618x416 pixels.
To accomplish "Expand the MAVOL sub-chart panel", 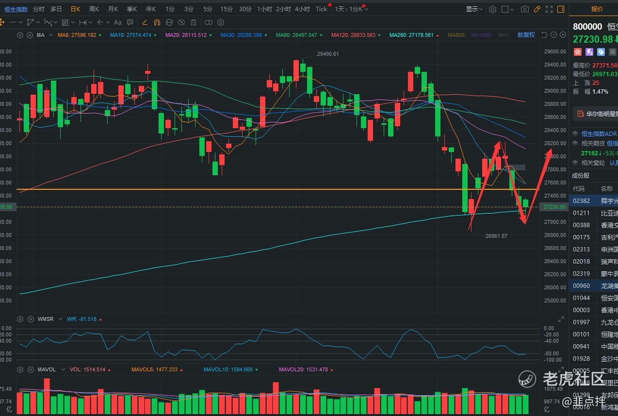I will click(x=561, y=369).
